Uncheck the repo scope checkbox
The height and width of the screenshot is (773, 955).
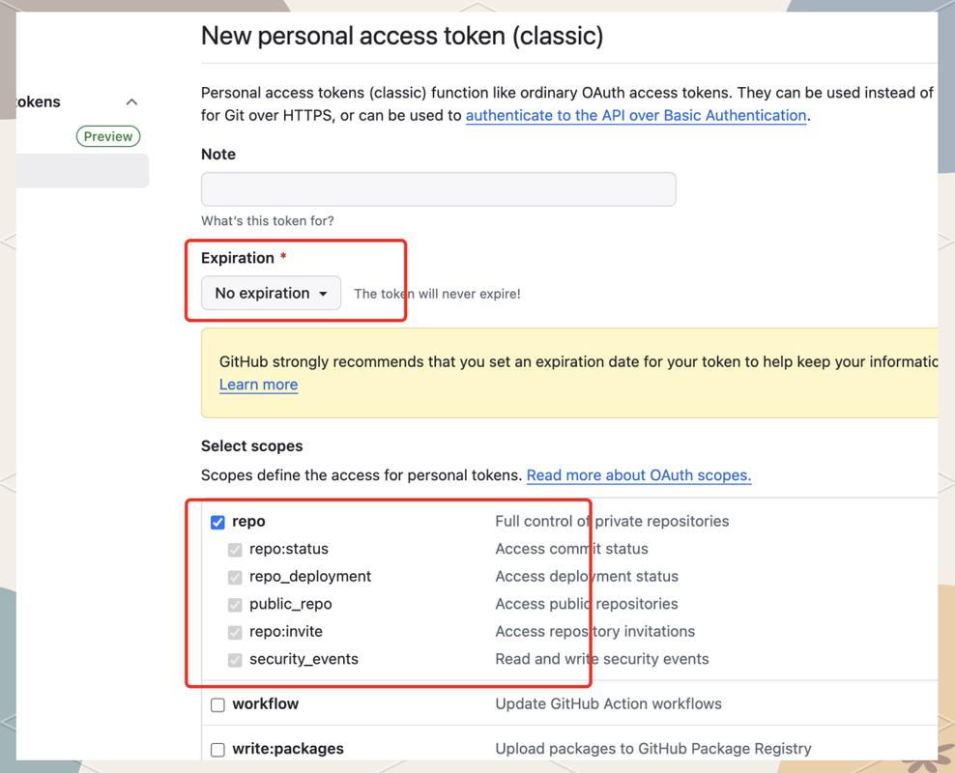[x=217, y=521]
